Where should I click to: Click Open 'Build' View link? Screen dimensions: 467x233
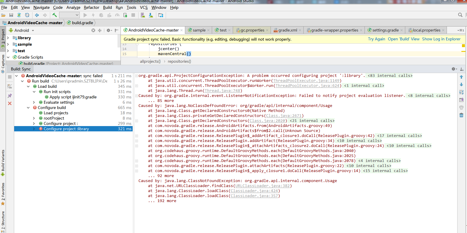pos(403,39)
